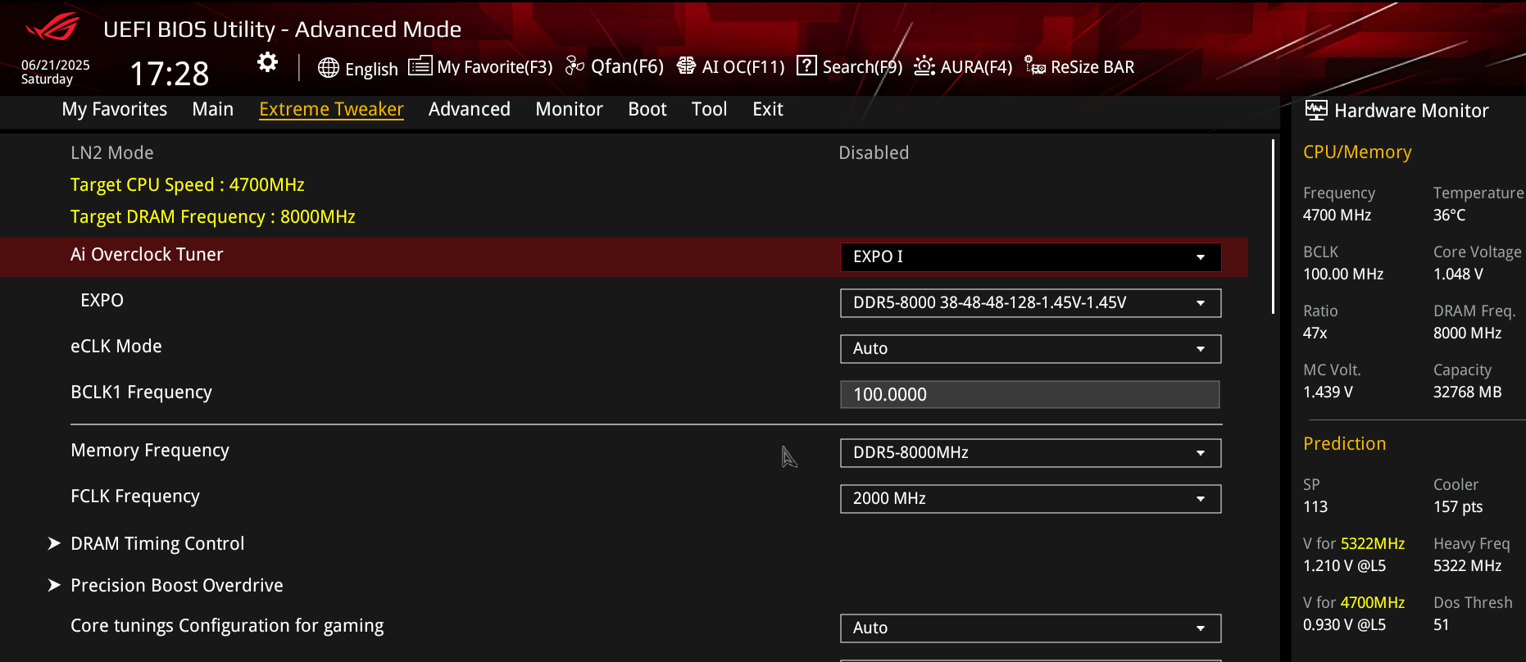Click the LN2 Mode label

(112, 152)
